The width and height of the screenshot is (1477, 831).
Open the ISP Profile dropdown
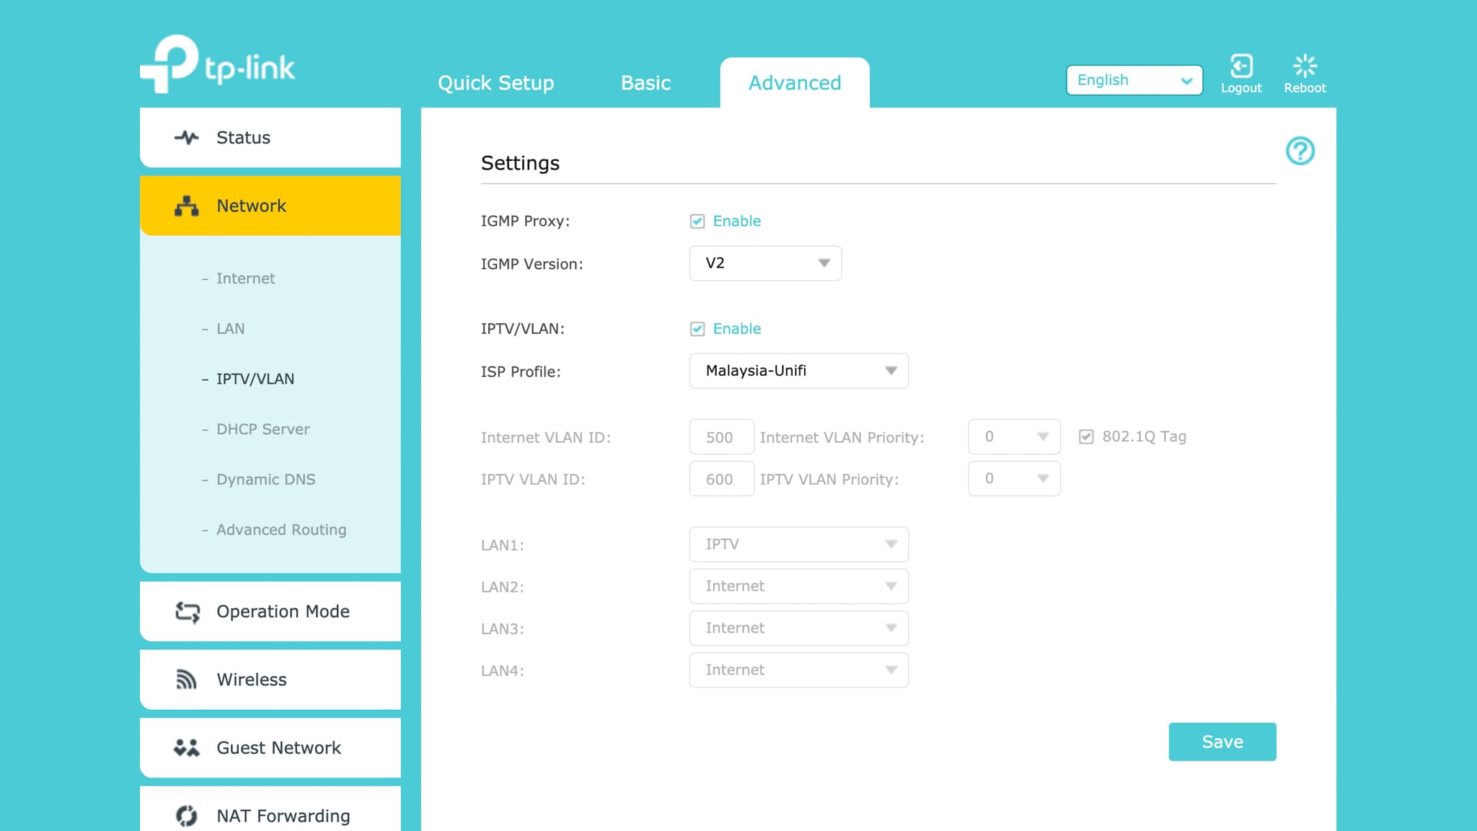click(798, 371)
